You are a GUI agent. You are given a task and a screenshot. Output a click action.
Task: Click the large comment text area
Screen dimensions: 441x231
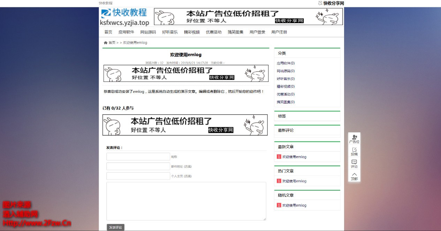click(186, 201)
